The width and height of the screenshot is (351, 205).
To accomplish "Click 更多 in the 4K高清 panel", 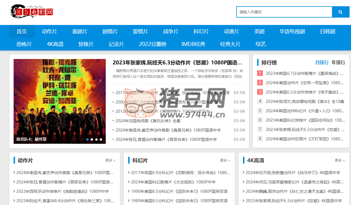I will tap(340, 160).
